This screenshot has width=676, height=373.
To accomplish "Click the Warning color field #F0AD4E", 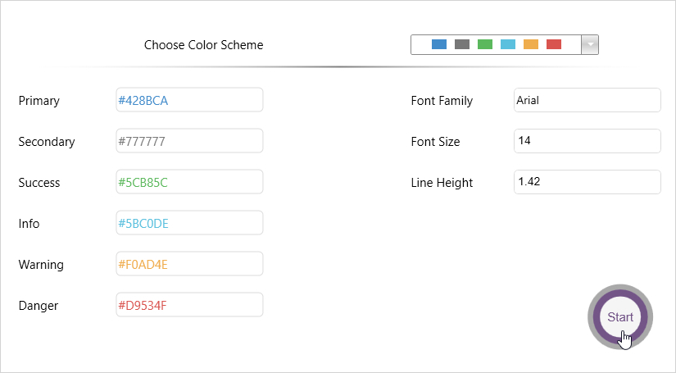I will [189, 264].
